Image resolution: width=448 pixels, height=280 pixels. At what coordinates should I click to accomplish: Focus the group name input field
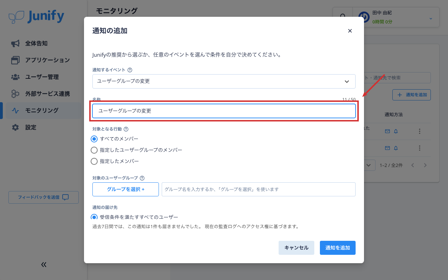(259, 189)
